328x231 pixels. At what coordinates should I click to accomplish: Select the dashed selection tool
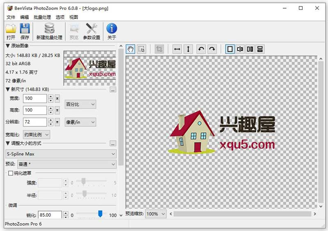141,49
